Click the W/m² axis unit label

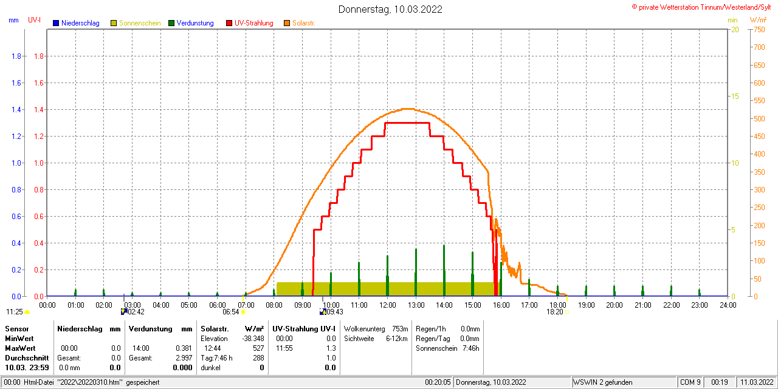click(759, 21)
